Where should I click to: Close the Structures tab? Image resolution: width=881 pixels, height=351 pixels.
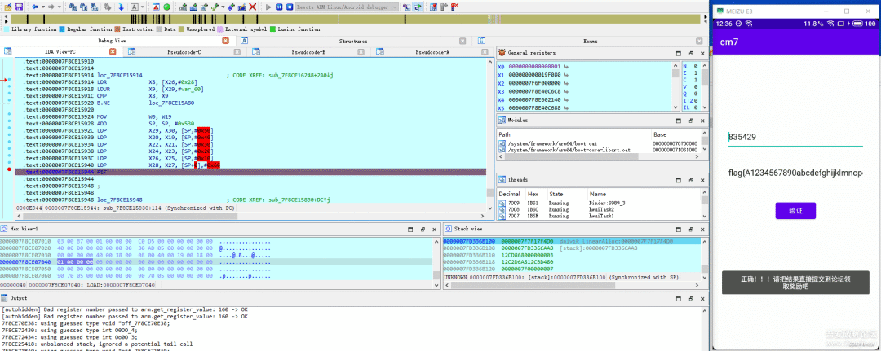pyautogui.click(x=462, y=41)
